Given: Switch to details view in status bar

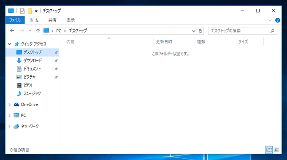Looking at the screenshot, I should [x=269, y=150].
